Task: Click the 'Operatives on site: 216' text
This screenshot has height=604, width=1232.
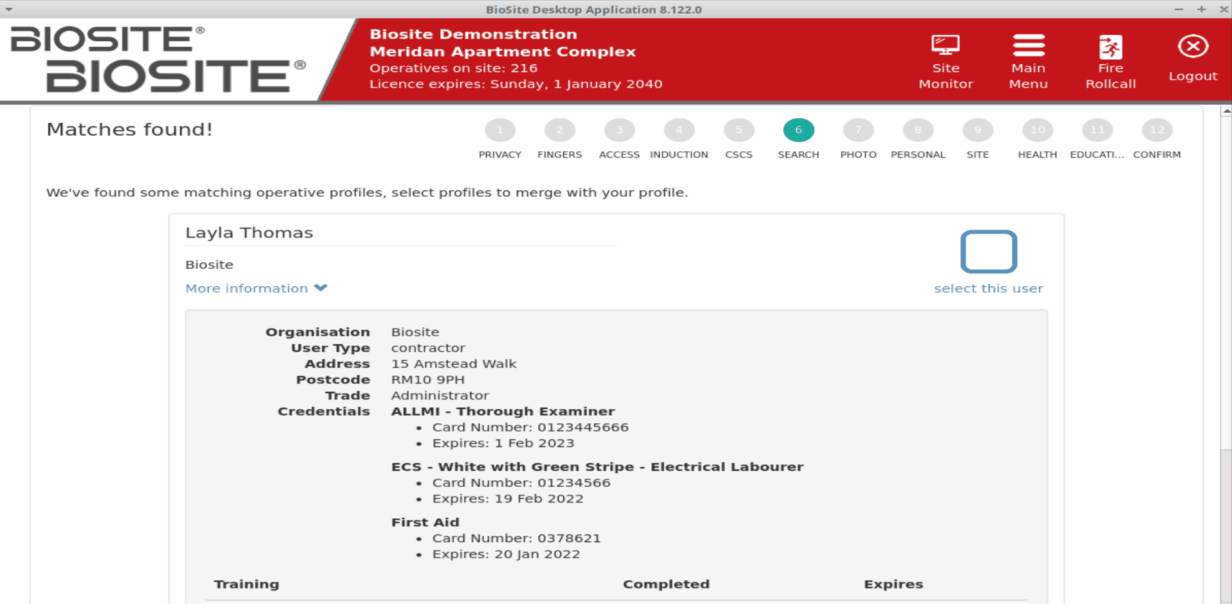Action: coord(454,68)
